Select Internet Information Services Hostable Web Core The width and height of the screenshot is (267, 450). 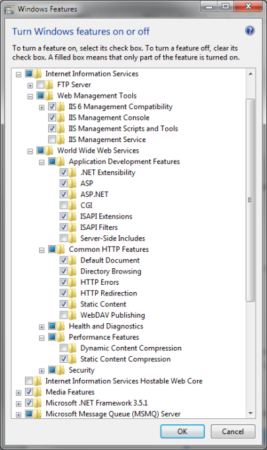pyautogui.click(x=124, y=381)
